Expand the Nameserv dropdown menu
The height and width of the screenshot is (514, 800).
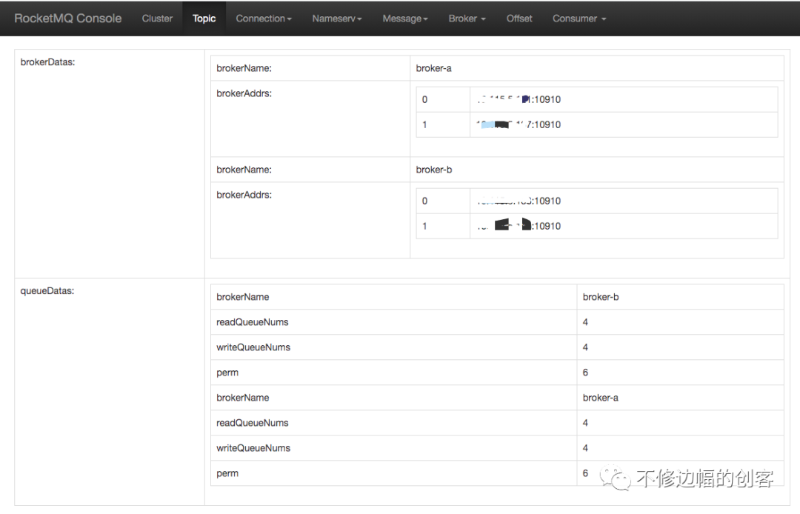click(337, 19)
